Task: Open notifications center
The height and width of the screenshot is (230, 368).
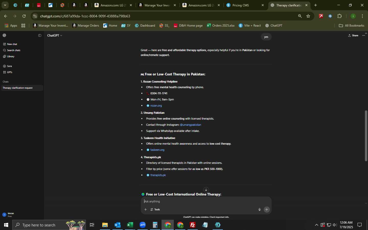Action: pyautogui.click(x=360, y=225)
